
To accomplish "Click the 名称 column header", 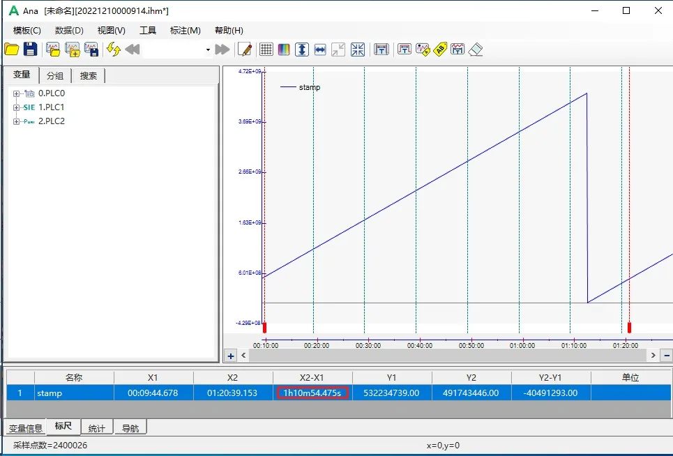I will [x=74, y=377].
